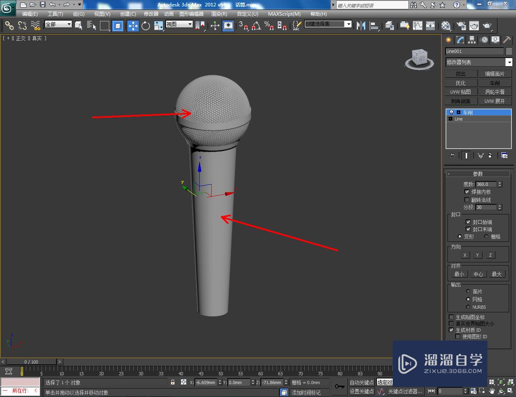Open the 编辑(E) menu

tap(30, 14)
